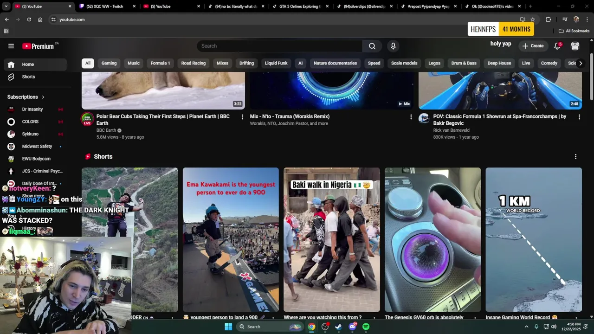594x334 pixels.
Task: Select the Comedy filter chip
Action: coord(549,63)
